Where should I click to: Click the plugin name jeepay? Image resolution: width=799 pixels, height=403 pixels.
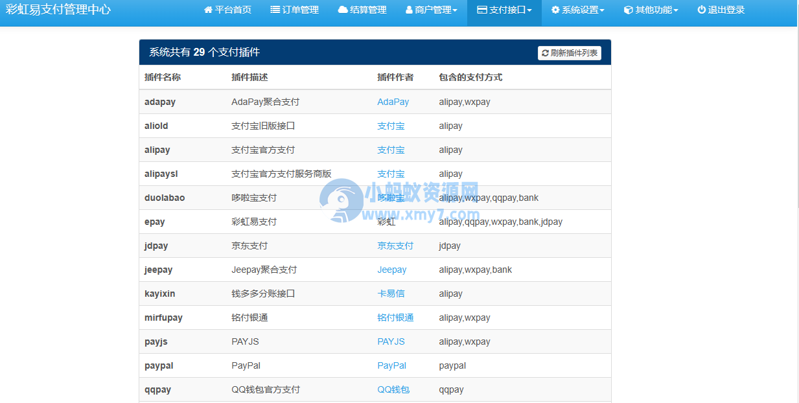[159, 270]
